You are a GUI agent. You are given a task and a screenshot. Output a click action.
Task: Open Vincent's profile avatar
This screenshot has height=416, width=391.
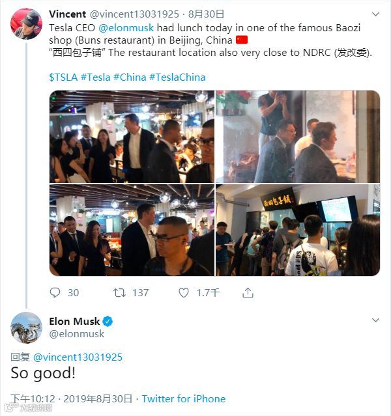click(x=26, y=24)
